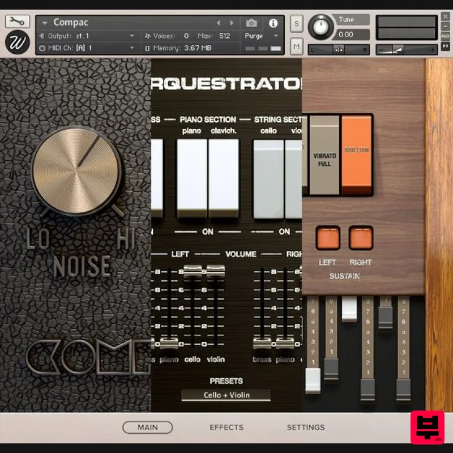Solo the Compac instrument
Image resolution: width=453 pixels, height=453 pixels.
click(296, 24)
